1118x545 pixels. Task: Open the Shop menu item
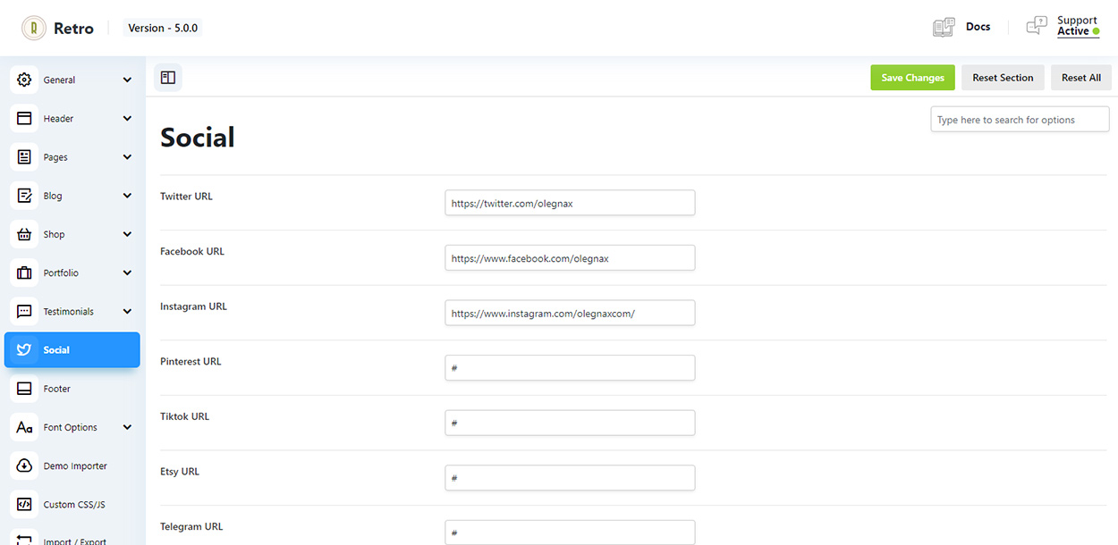click(x=72, y=234)
